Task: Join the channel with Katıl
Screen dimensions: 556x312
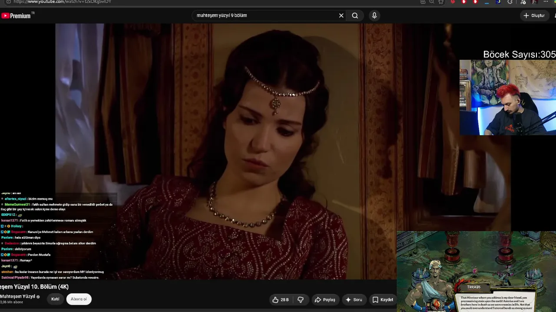Action: tap(55, 299)
